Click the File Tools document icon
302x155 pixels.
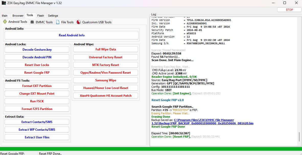point(58,22)
